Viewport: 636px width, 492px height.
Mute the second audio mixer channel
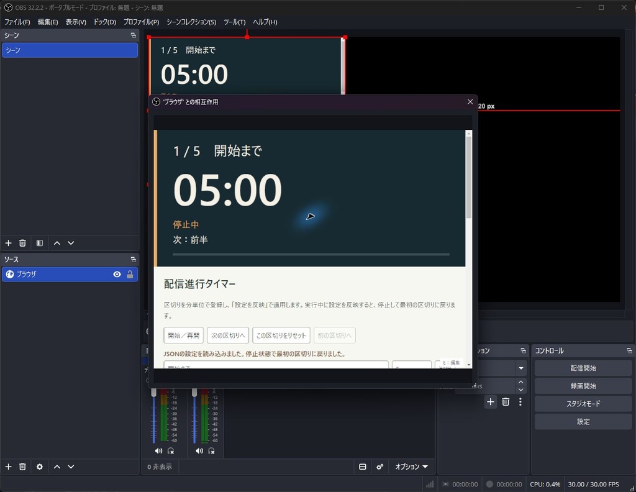point(199,451)
